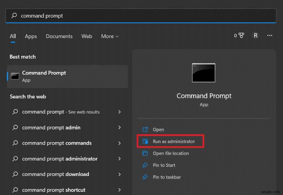Switch to the Apps tab
Image resolution: width=283 pixels, height=195 pixels.
(x=31, y=36)
